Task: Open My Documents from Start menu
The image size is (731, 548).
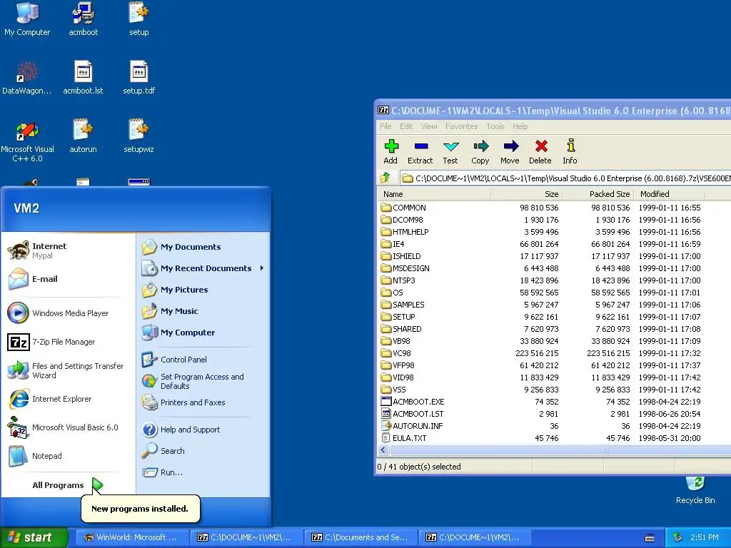Action: pos(203,246)
